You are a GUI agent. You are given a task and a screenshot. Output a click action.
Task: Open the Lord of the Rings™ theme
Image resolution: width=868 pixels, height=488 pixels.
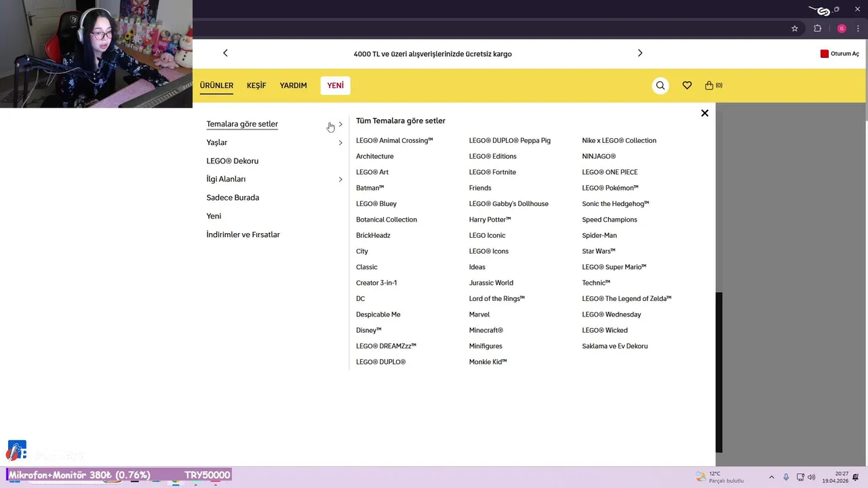(x=497, y=298)
